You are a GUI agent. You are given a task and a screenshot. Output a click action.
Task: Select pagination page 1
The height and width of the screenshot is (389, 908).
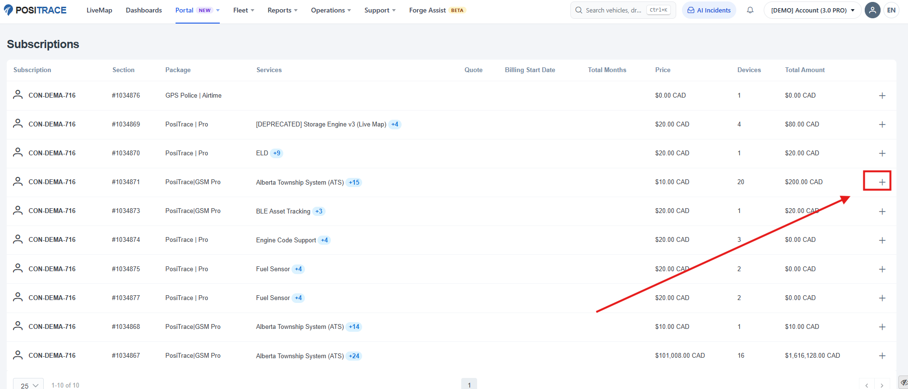tap(469, 384)
